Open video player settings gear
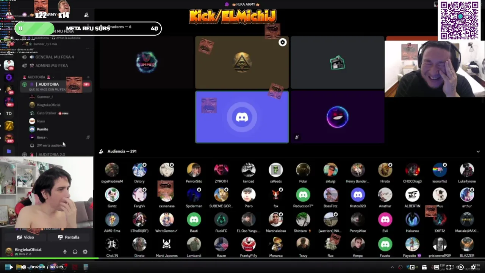Screen dimensions: 485x273 (x=473, y=267)
